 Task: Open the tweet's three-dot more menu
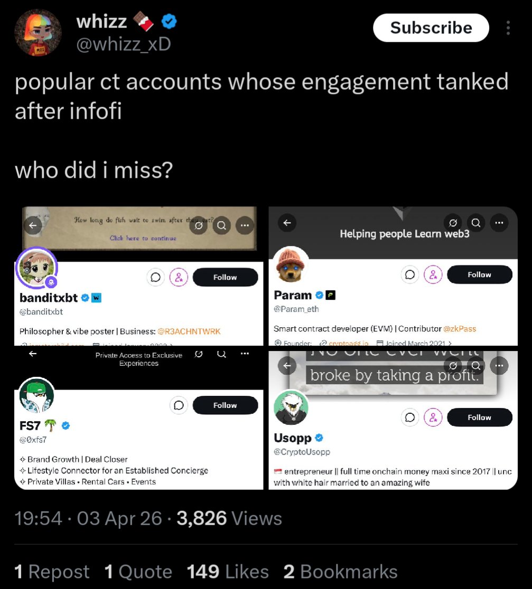508,27
